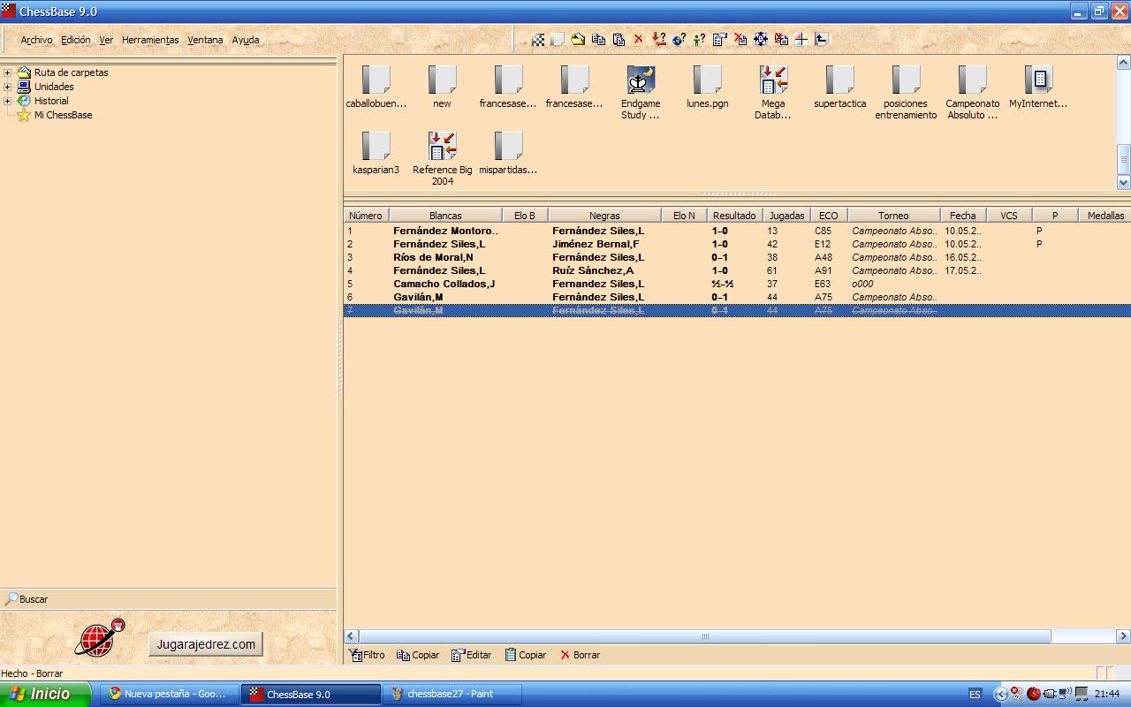Screen dimensions: 1131x707
Task: Select the 'new' database icon
Action: point(442,87)
